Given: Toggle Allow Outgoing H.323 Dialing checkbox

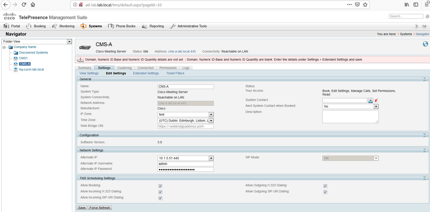Looking at the screenshot, I should point(325,186).
